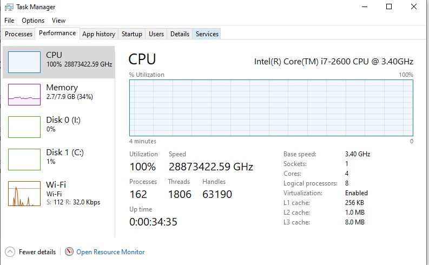
Task: Open the View menu
Action: tap(58, 21)
